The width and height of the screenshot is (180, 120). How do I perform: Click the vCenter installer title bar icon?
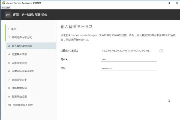coord(3,3)
